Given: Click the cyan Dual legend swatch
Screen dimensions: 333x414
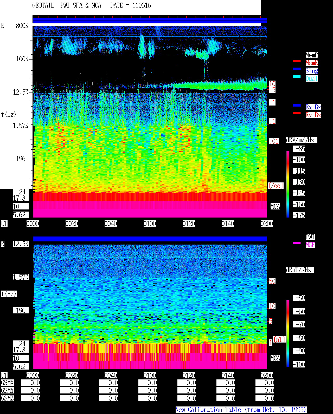Looking at the screenshot, I should tap(297, 77).
